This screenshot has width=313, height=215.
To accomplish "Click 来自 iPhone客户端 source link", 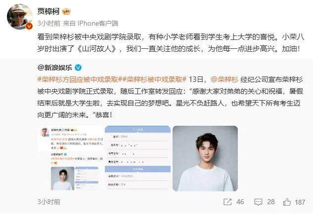I will [x=90, y=24].
